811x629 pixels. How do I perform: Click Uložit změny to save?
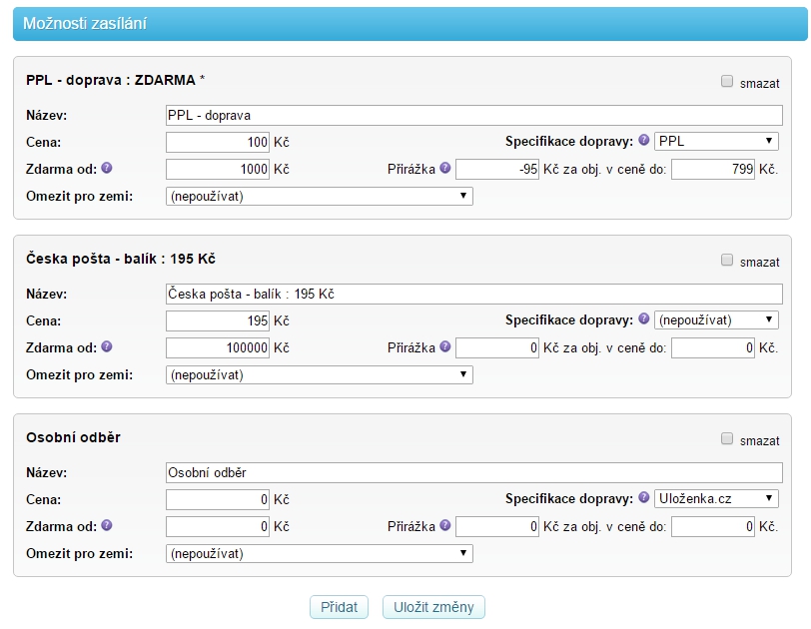pyautogui.click(x=433, y=607)
